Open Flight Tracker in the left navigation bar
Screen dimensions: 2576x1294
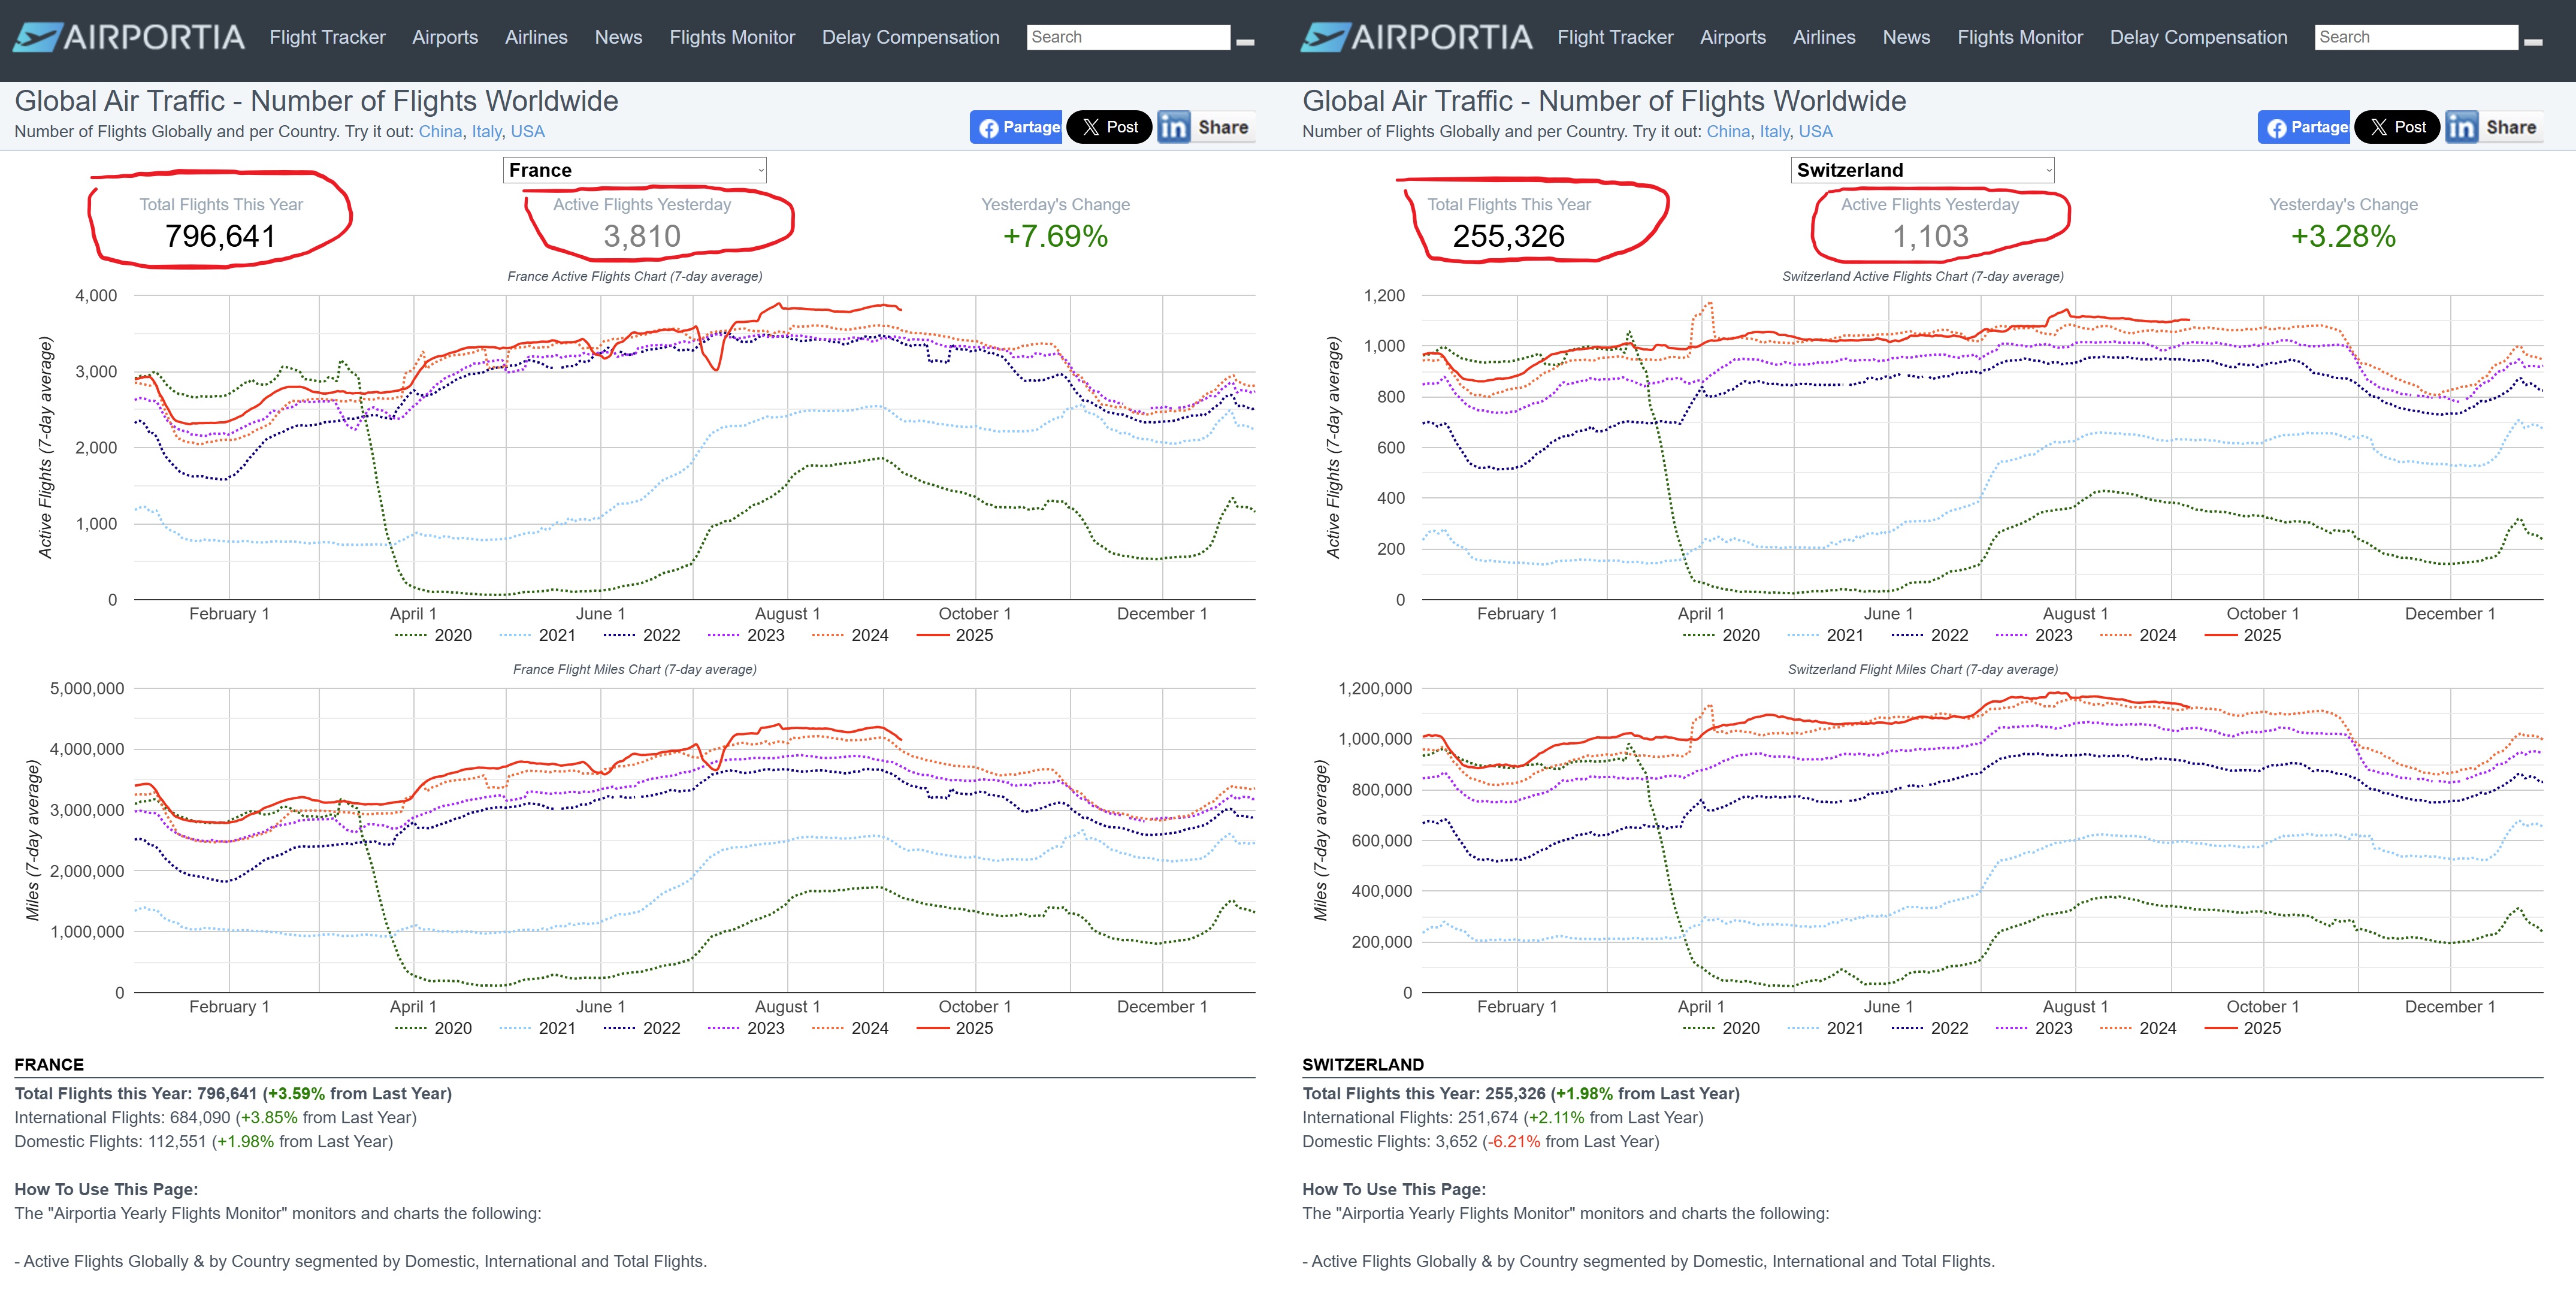(327, 37)
